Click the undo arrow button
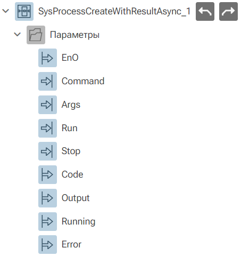Viewport: 241px width, 256px height. pyautogui.click(x=205, y=12)
